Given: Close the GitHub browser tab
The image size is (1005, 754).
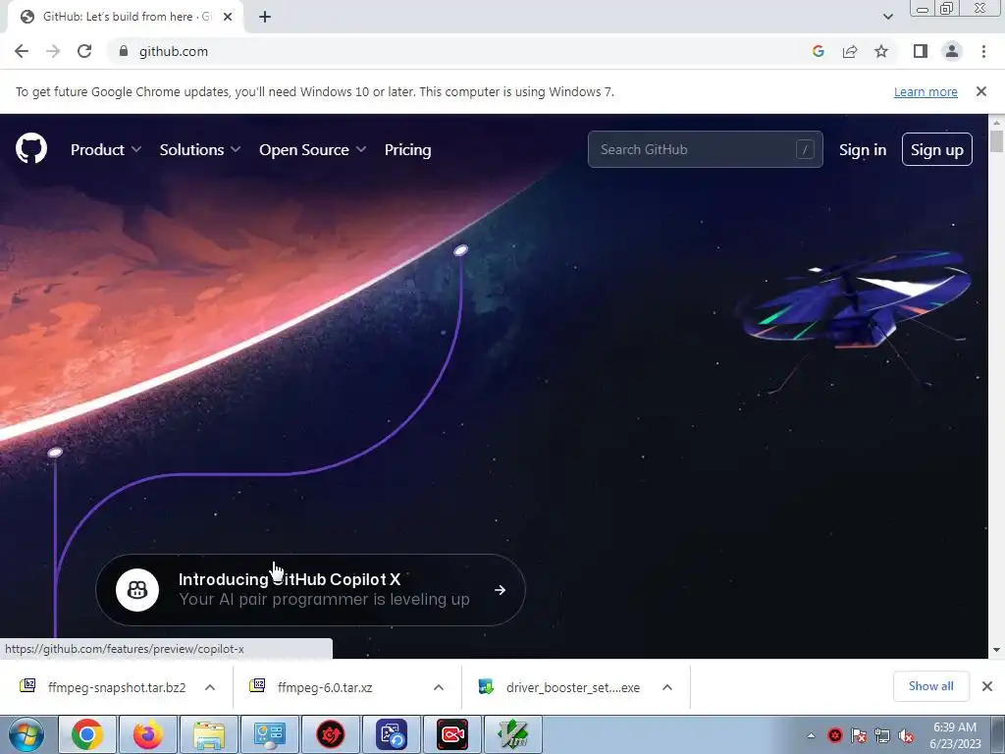Looking at the screenshot, I should (228, 18).
